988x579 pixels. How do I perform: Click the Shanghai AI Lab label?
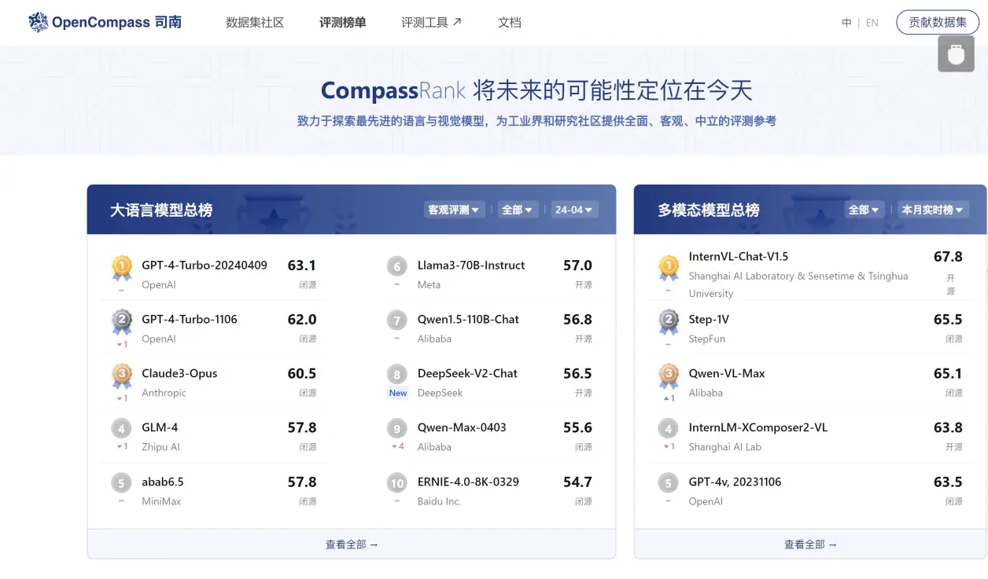[725, 447]
